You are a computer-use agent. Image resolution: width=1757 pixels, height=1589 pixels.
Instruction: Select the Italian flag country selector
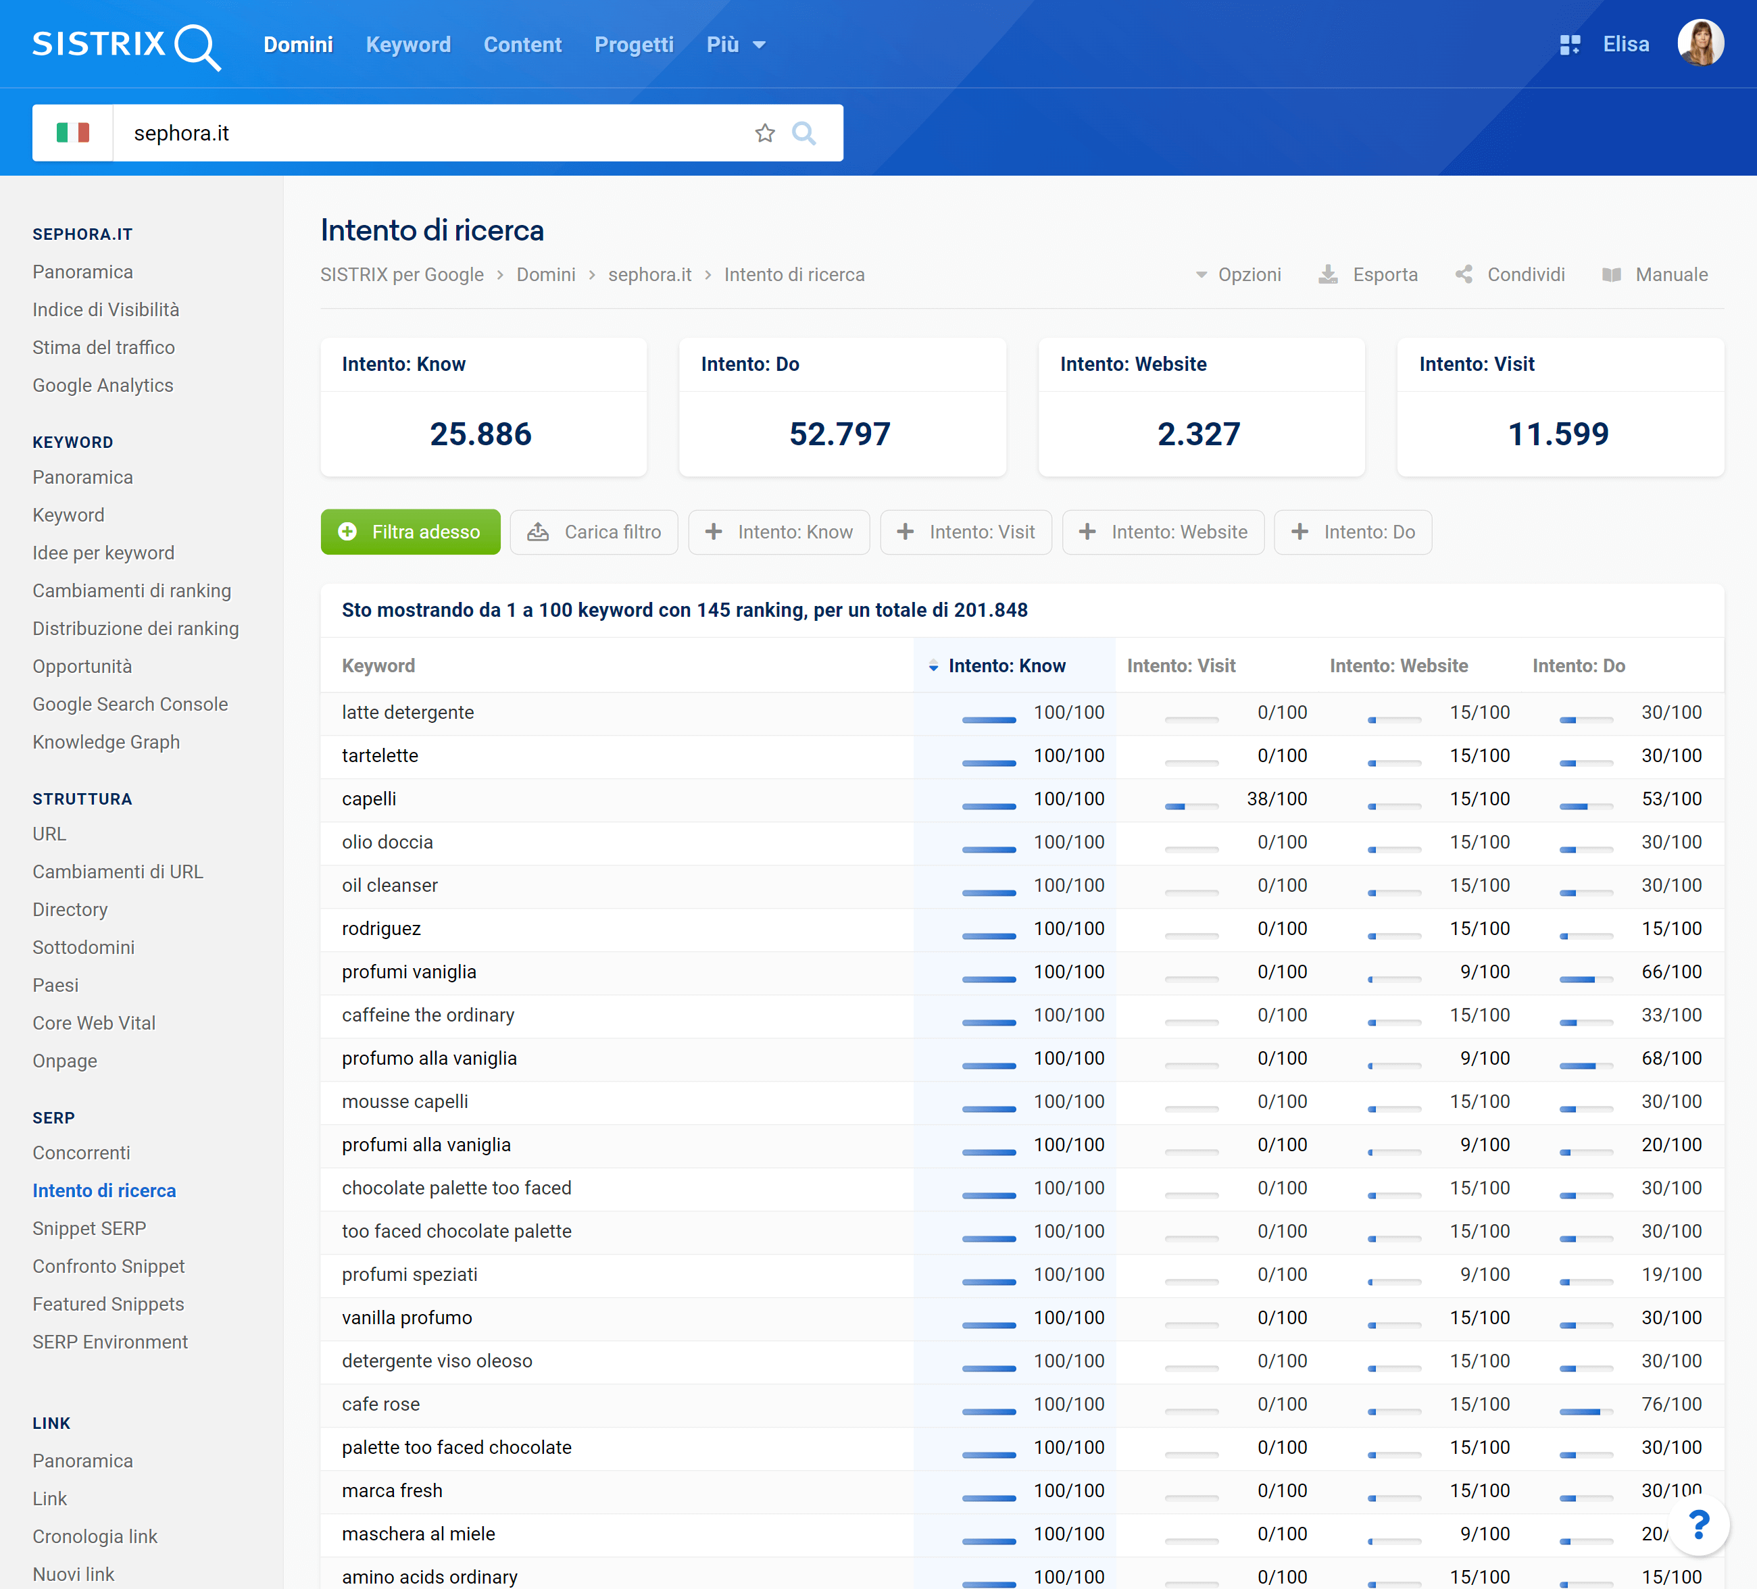click(x=72, y=132)
